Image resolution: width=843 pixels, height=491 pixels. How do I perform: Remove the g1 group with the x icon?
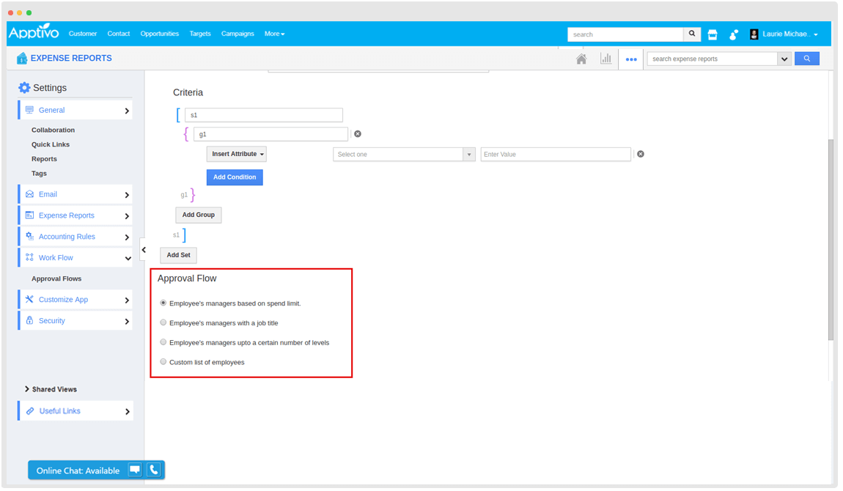(x=358, y=134)
